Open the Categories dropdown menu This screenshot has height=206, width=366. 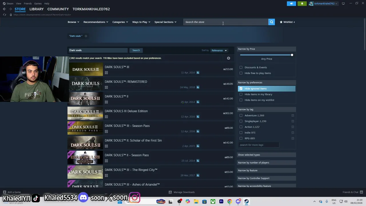click(x=120, y=22)
